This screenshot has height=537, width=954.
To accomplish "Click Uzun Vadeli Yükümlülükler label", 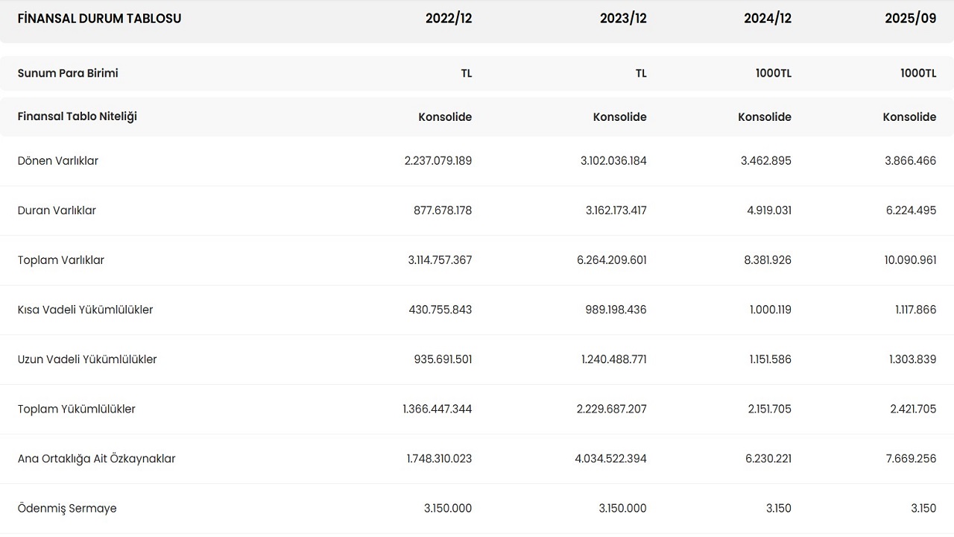I will (87, 359).
